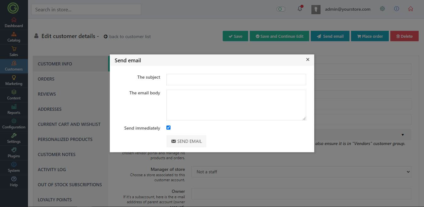Open the Marketing lightbulb section

[x=14, y=81]
